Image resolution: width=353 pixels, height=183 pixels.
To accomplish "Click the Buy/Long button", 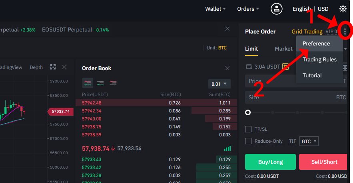I will click(x=270, y=162).
